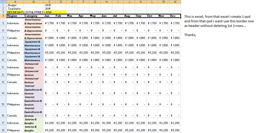Click the Oct header cell
Image resolution: width=259 pixels, height=133 pixels.
coord(152,16)
